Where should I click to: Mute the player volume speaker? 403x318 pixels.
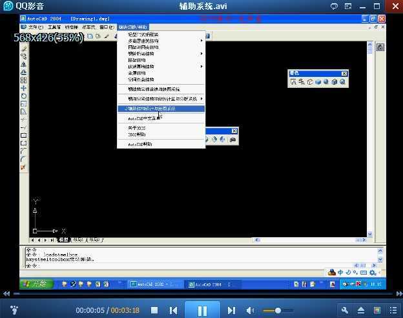250,310
